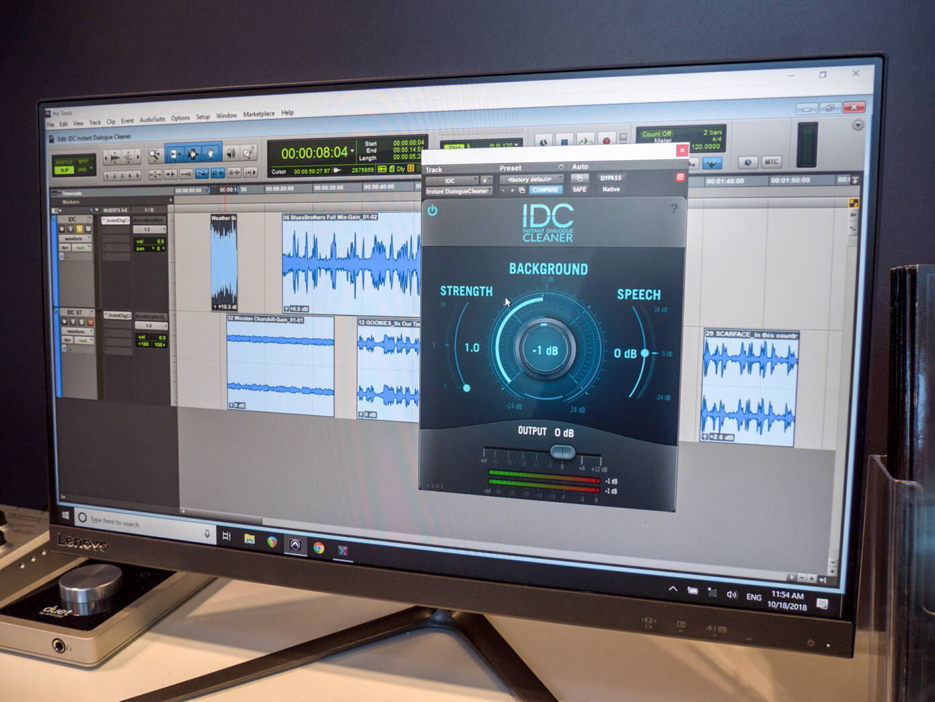935x702 pixels.
Task: Open the Track menu
Action: (95, 122)
